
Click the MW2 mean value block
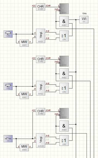[x=24, y=95]
